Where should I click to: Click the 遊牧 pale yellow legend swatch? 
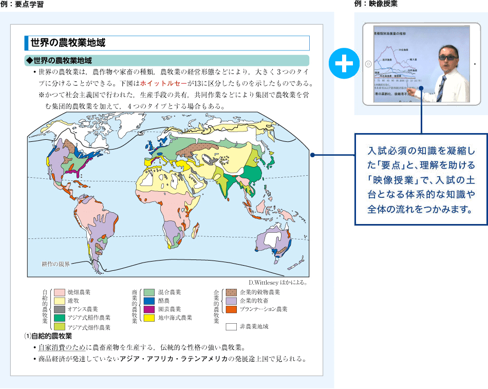click(x=60, y=301)
